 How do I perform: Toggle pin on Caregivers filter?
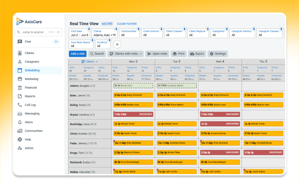click(227, 29)
